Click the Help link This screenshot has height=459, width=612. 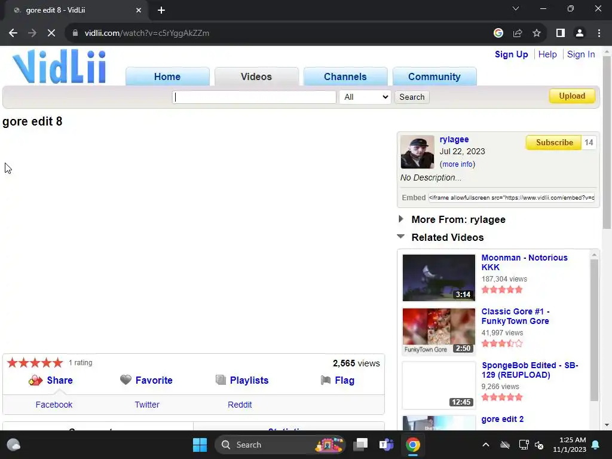[547, 54]
